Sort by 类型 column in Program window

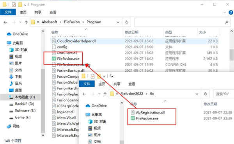(x=168, y=32)
